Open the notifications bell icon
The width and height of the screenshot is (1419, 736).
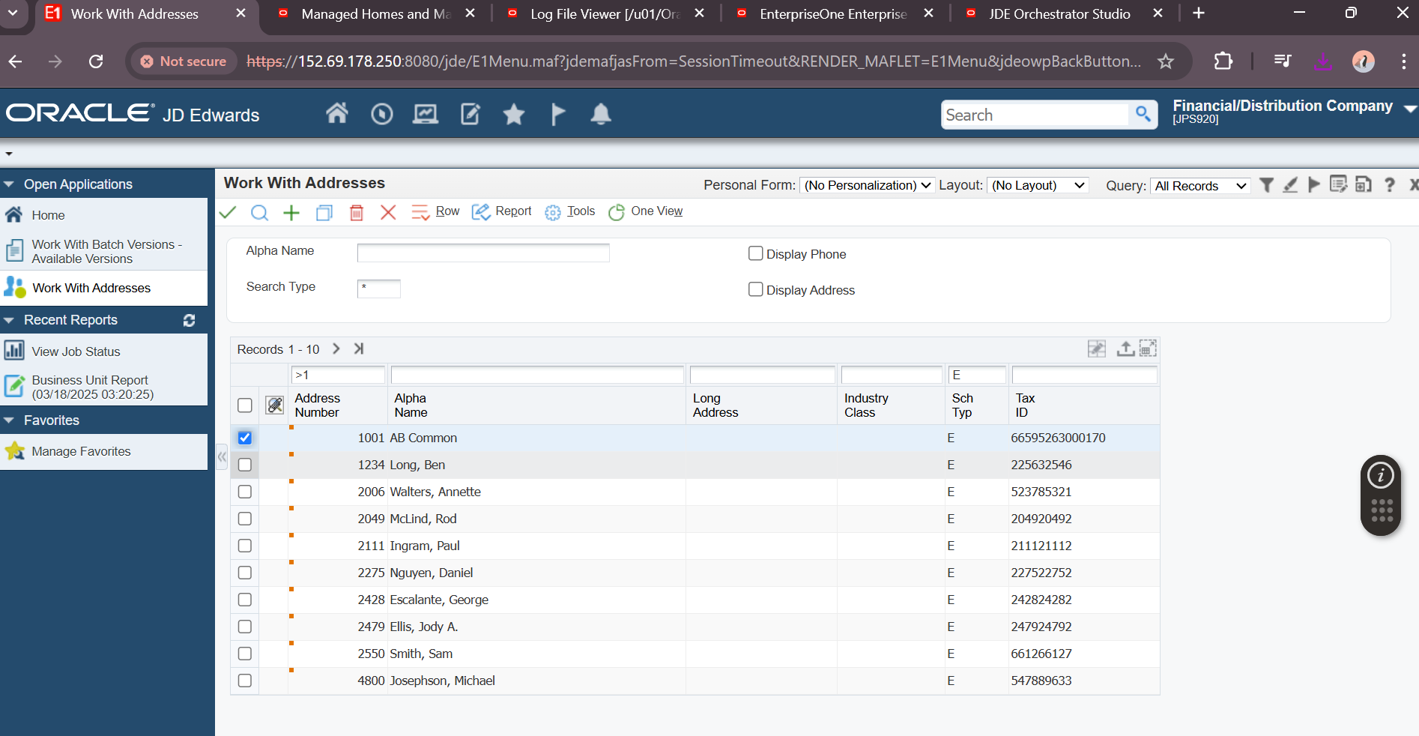click(x=601, y=114)
